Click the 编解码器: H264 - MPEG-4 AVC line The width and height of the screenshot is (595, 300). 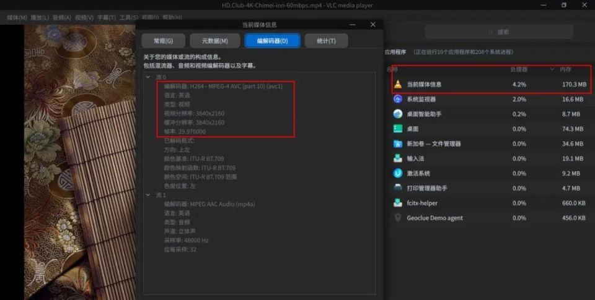point(224,86)
